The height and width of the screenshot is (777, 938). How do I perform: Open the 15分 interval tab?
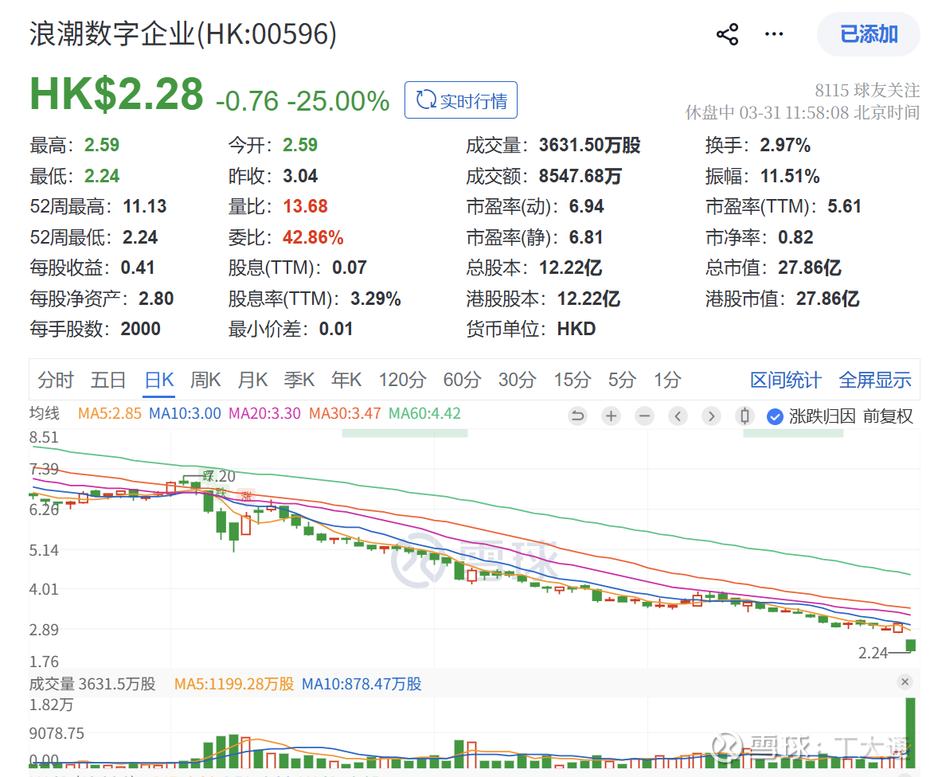point(572,380)
